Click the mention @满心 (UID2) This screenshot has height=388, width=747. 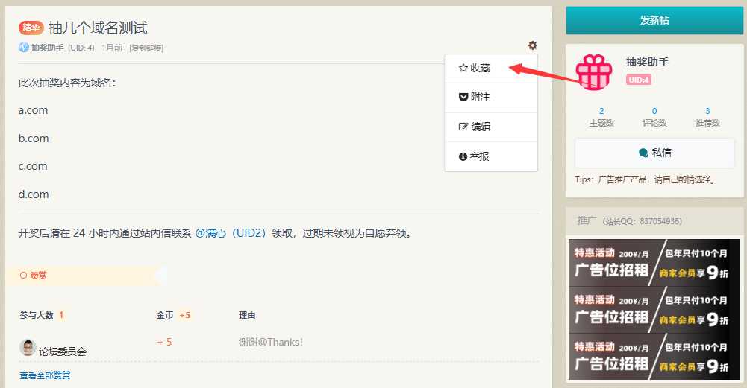[230, 233]
